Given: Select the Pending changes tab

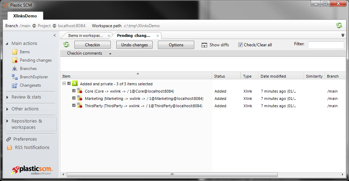Looking at the screenshot, I should 133,36.
